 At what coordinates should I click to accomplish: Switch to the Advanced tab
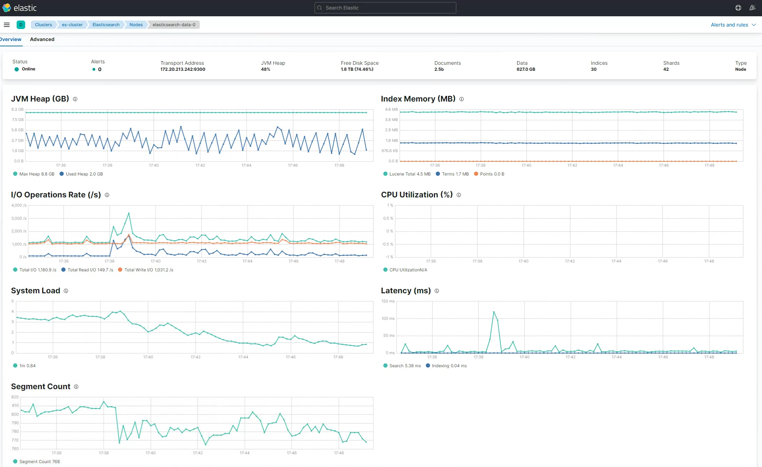click(42, 39)
